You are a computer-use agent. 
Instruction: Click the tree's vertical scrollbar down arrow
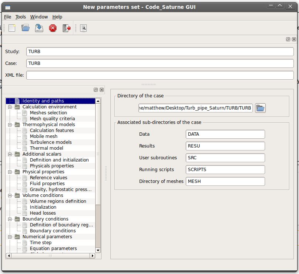point(98,250)
